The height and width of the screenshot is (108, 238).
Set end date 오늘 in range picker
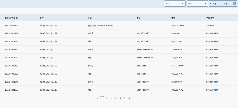tap(226, 3)
